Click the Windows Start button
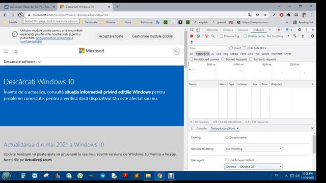The width and height of the screenshot is (326, 183). pyautogui.click(x=6, y=176)
